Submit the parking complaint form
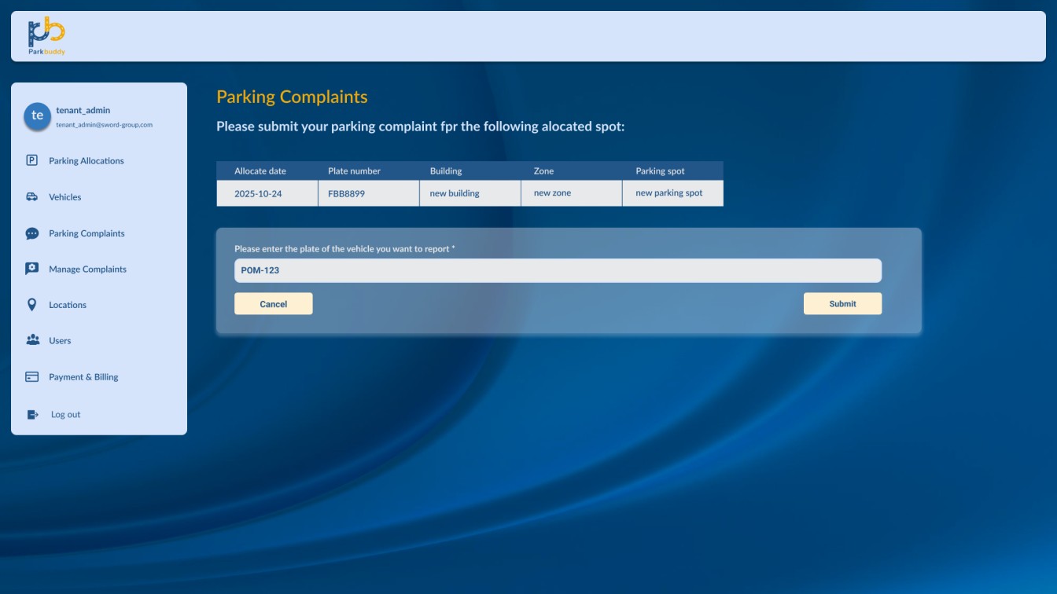This screenshot has width=1057, height=594. (842, 303)
